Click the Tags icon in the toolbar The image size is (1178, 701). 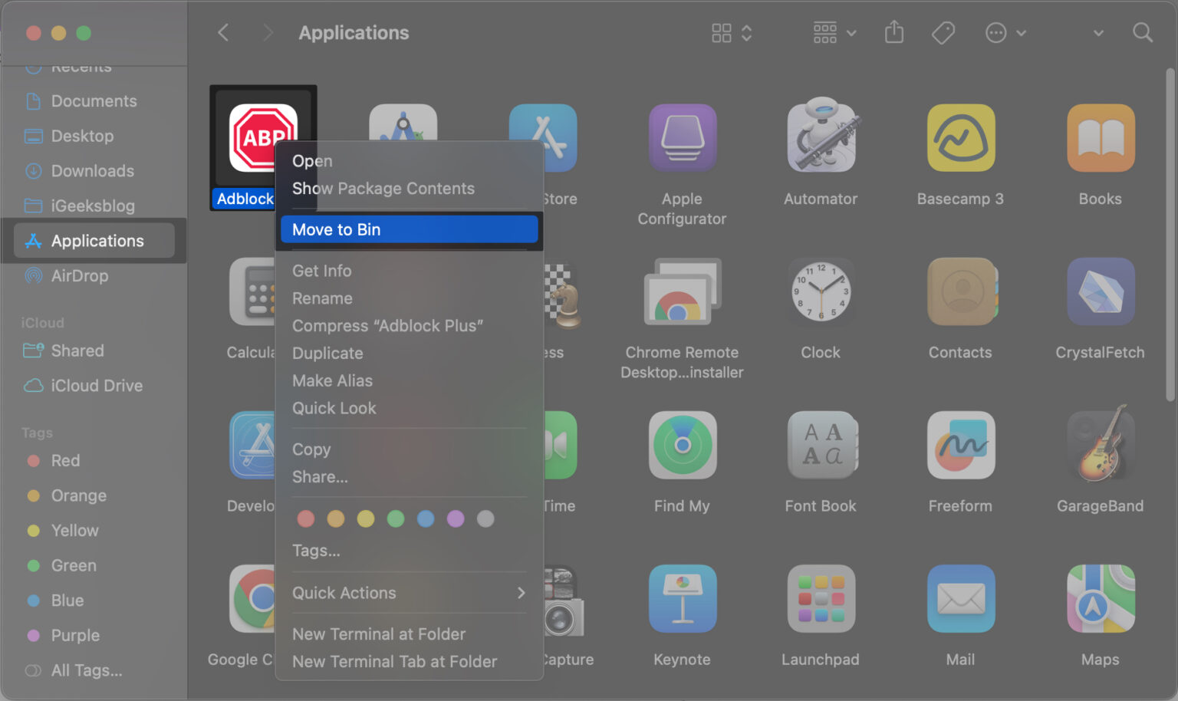(943, 32)
